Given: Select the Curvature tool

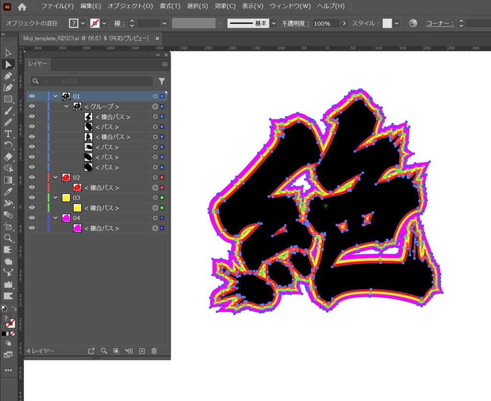Looking at the screenshot, I should coord(8,88).
